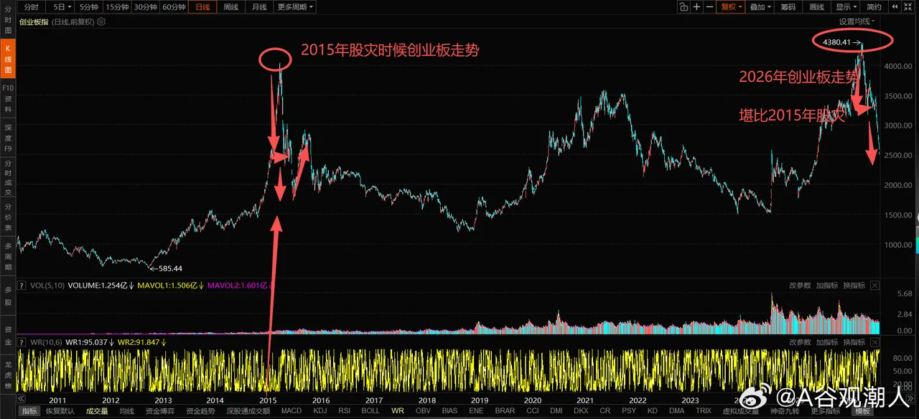This screenshot has height=419, width=919.
Task: Click 换指标 in the WR panel
Action: coord(854,342)
